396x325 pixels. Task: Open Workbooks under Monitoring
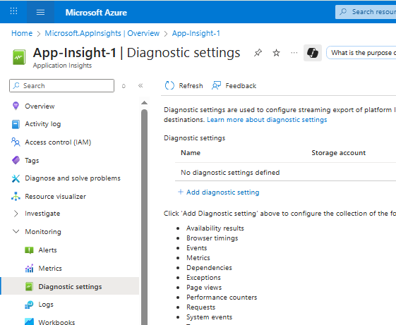56,322
